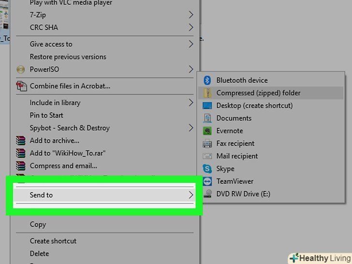Expand the 7-Zip submenu arrow
This screenshot has width=352, height=264.
click(x=191, y=15)
